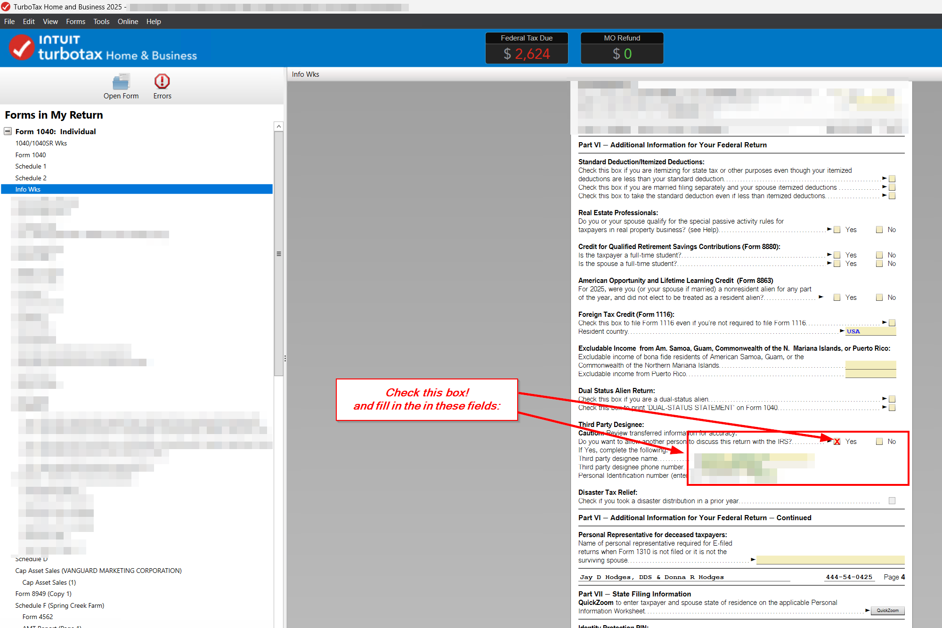The width and height of the screenshot is (942, 628).
Task: Click the pane splitter handle
Action: point(285,358)
